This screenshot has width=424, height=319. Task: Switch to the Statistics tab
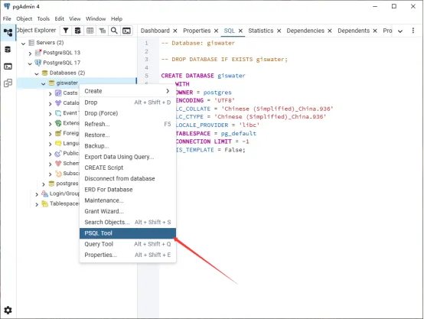(261, 31)
